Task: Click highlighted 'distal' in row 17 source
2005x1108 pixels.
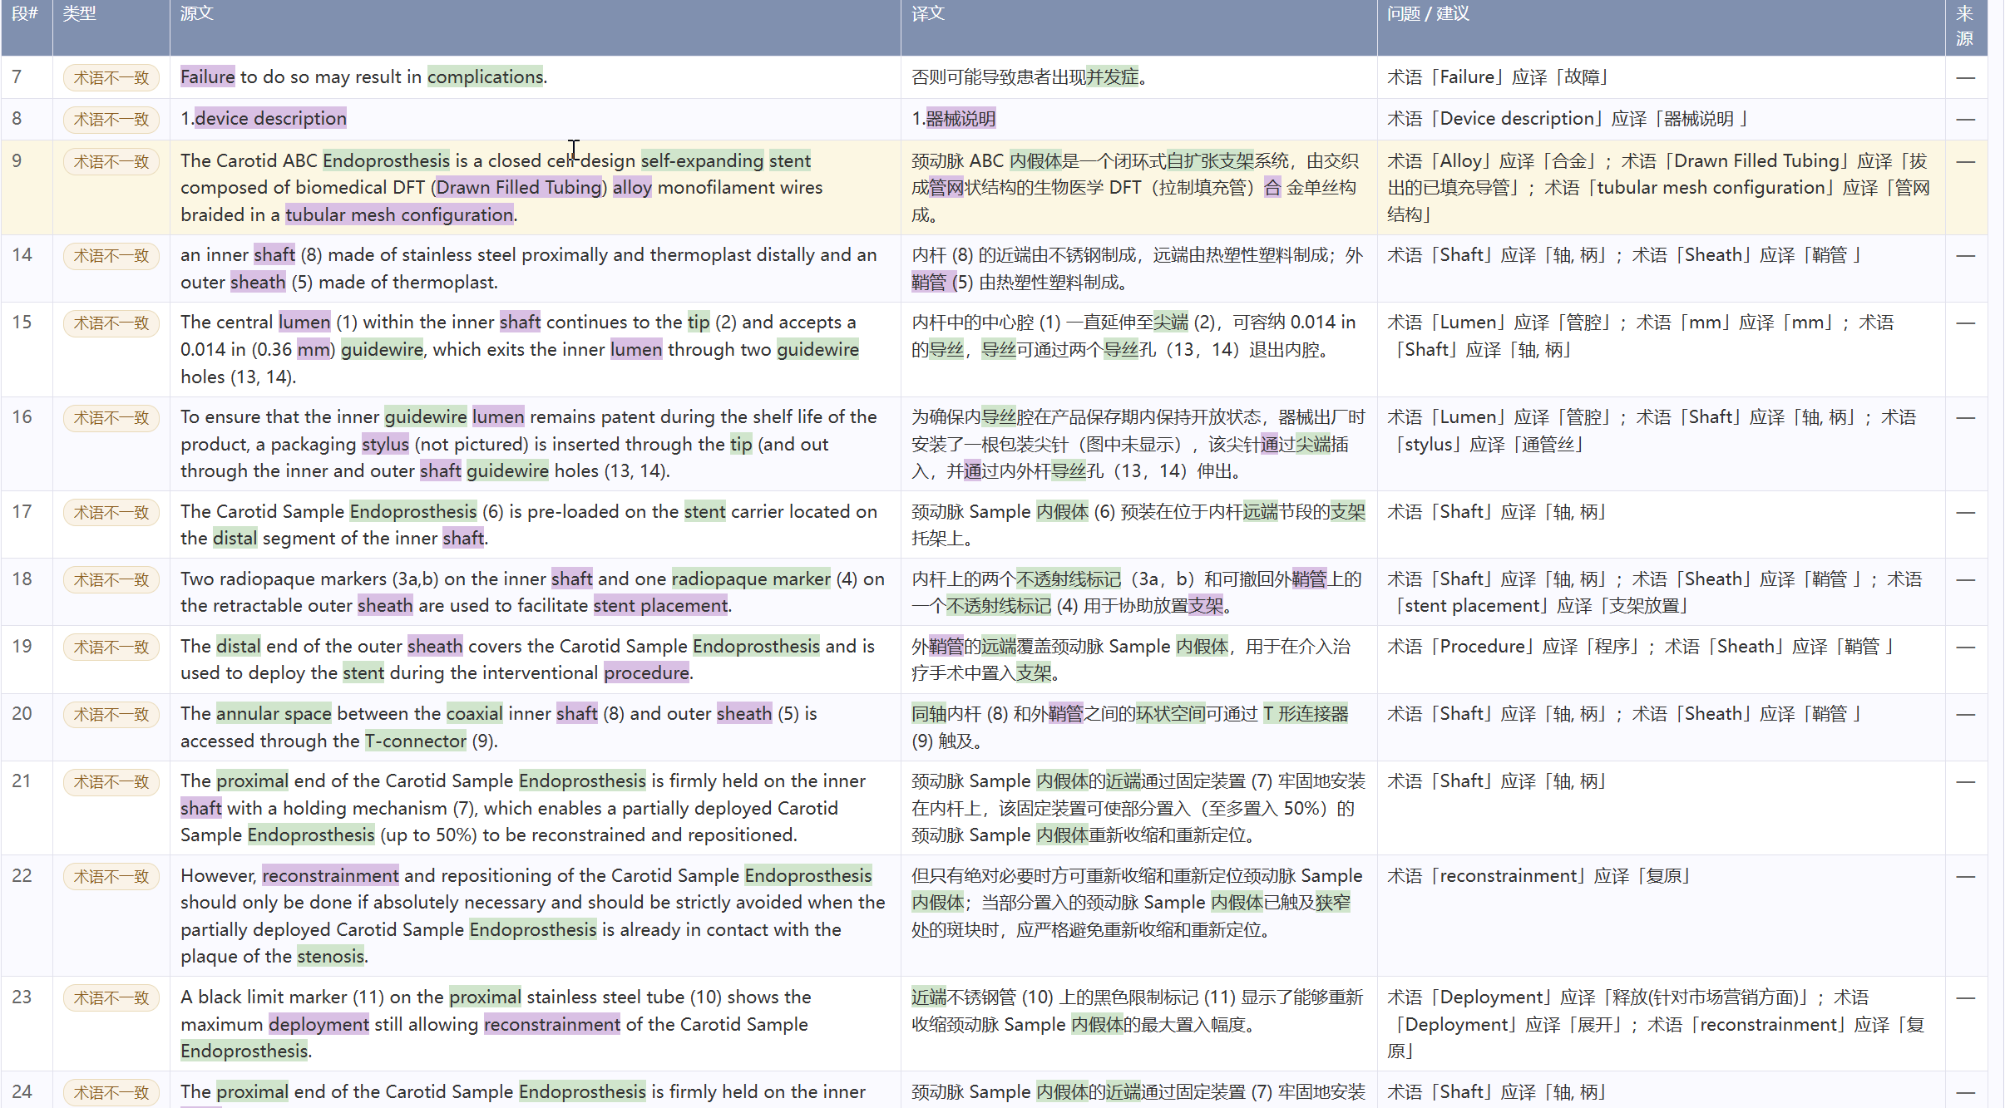Action: 235,539
